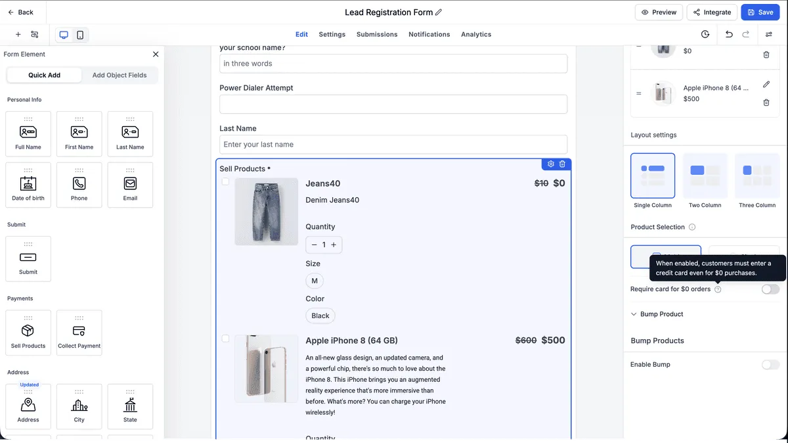Redo the last change
Image resolution: width=788 pixels, height=443 pixels.
pos(746,34)
